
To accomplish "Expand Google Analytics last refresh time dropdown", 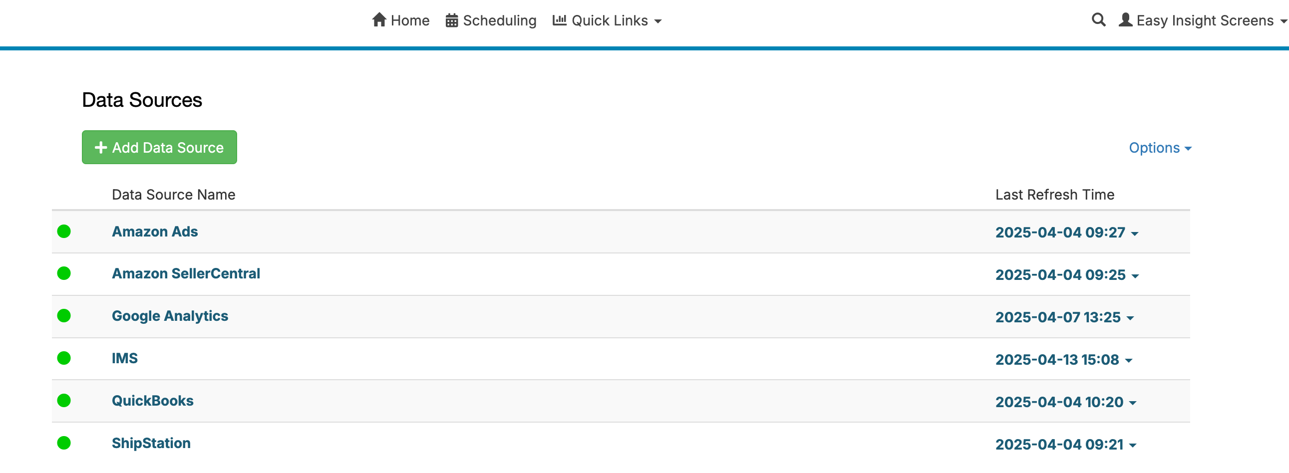I will tap(1064, 317).
